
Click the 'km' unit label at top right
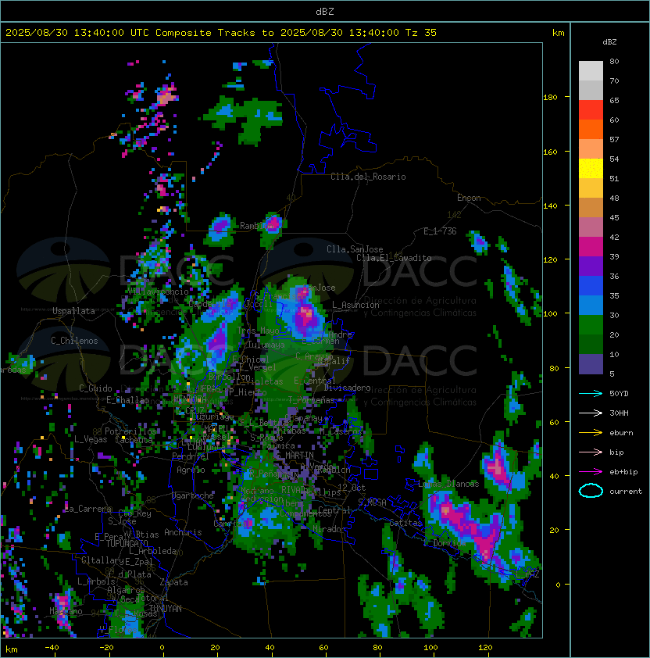558,33
